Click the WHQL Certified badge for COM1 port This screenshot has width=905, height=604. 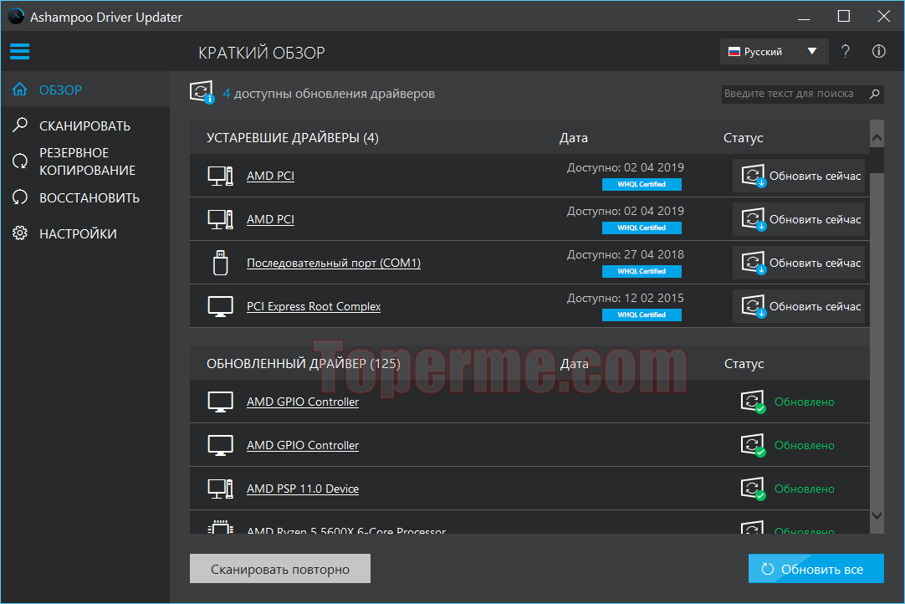[x=642, y=271]
